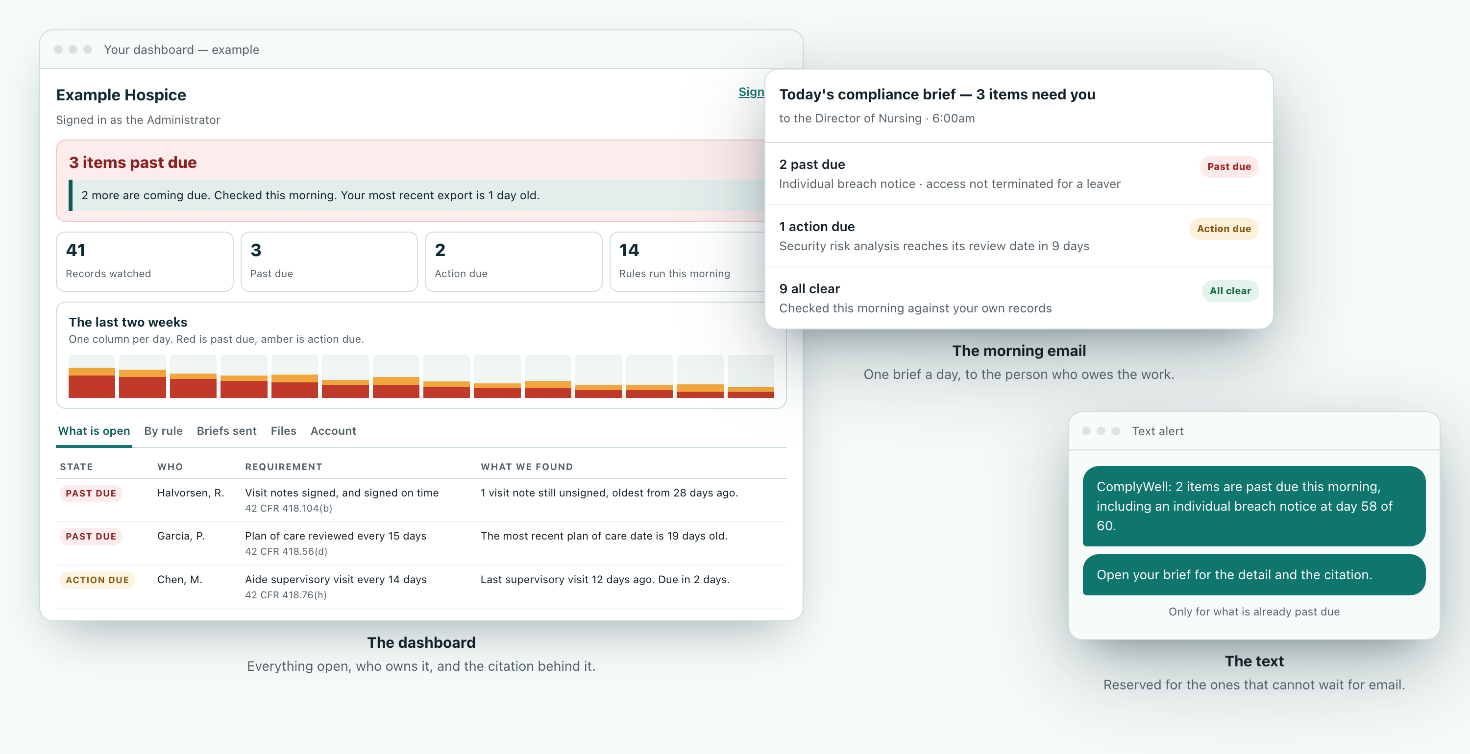Screen dimensions: 1470x754
Task: Open the Briefs sent tab
Action: tap(226, 431)
